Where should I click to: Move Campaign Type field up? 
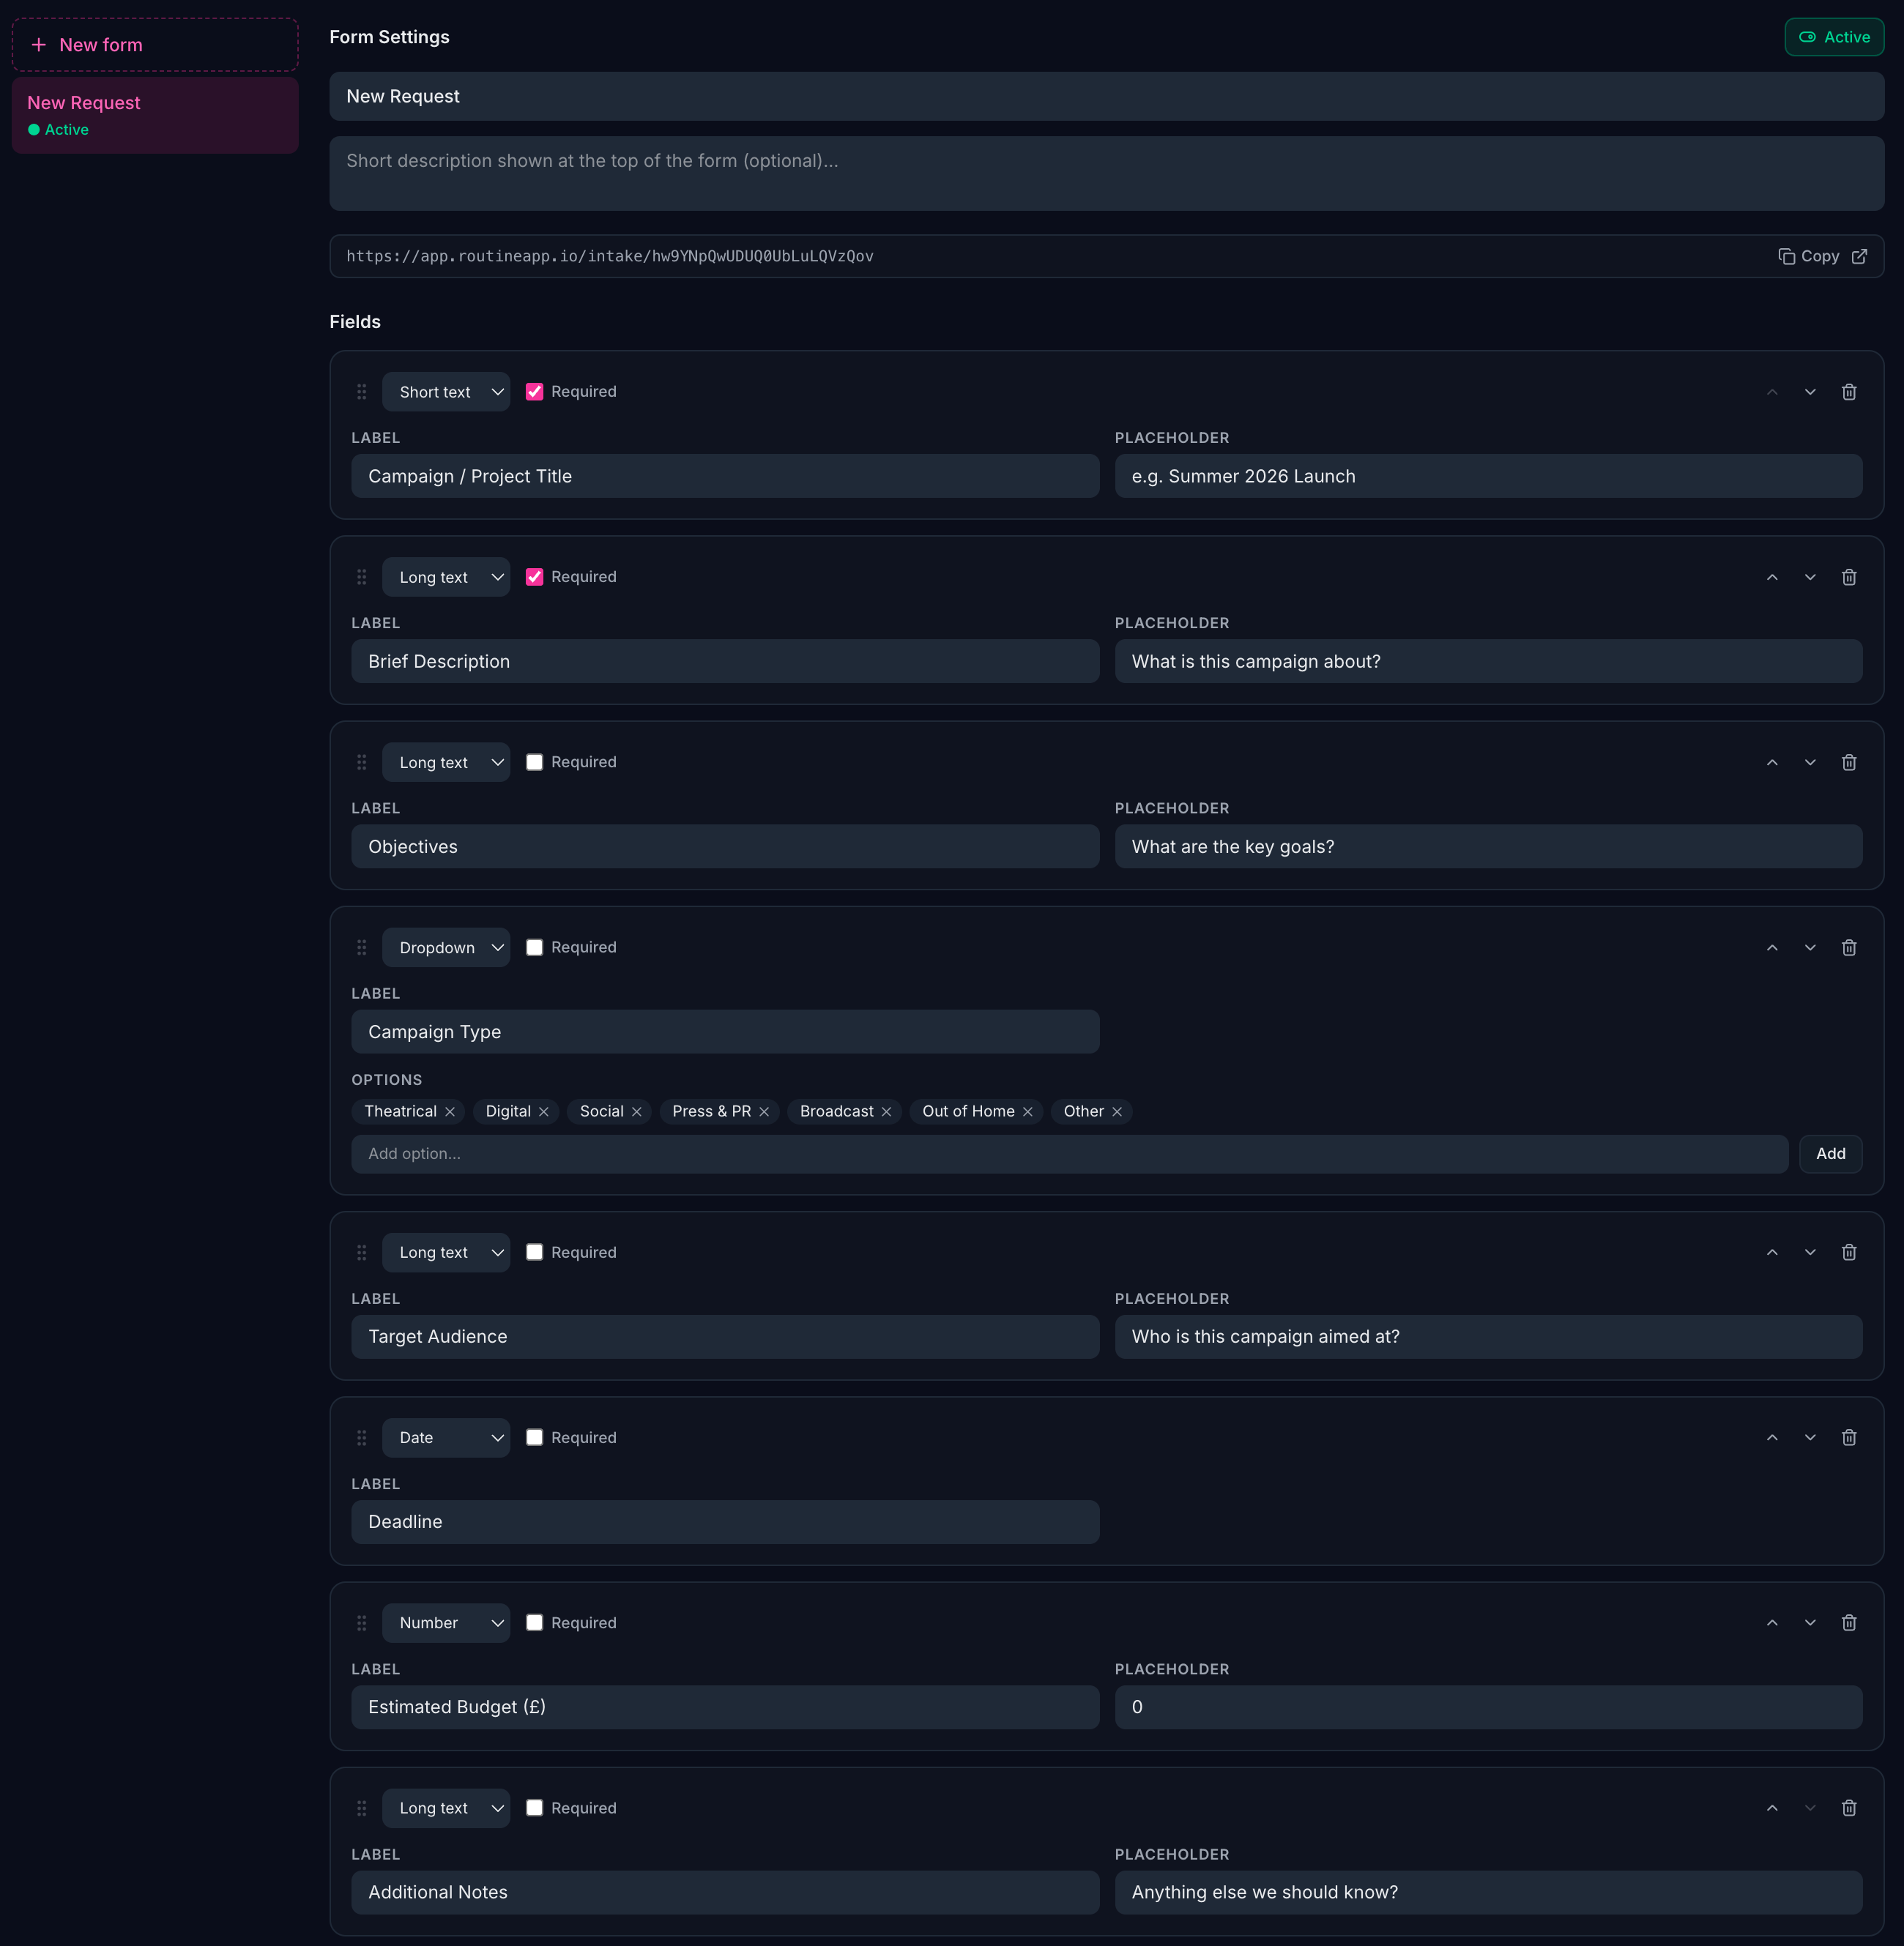(1771, 947)
